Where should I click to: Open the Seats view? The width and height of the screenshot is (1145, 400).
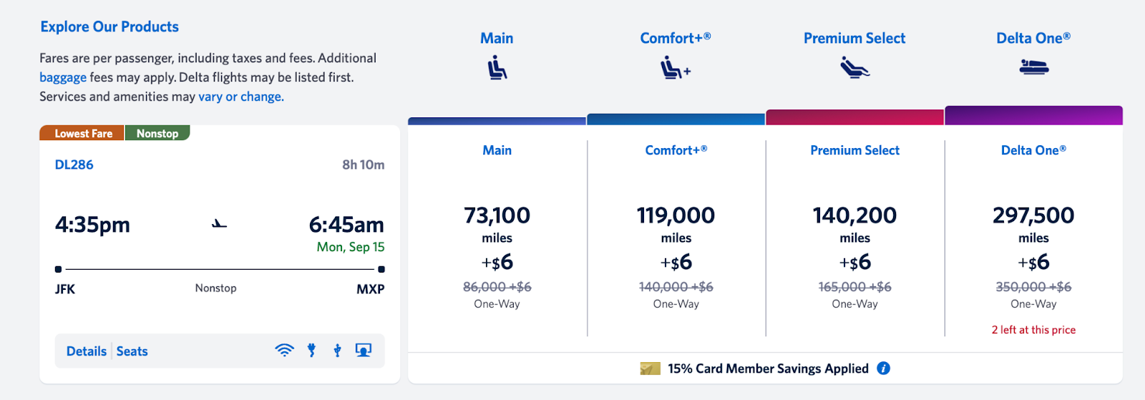click(132, 351)
